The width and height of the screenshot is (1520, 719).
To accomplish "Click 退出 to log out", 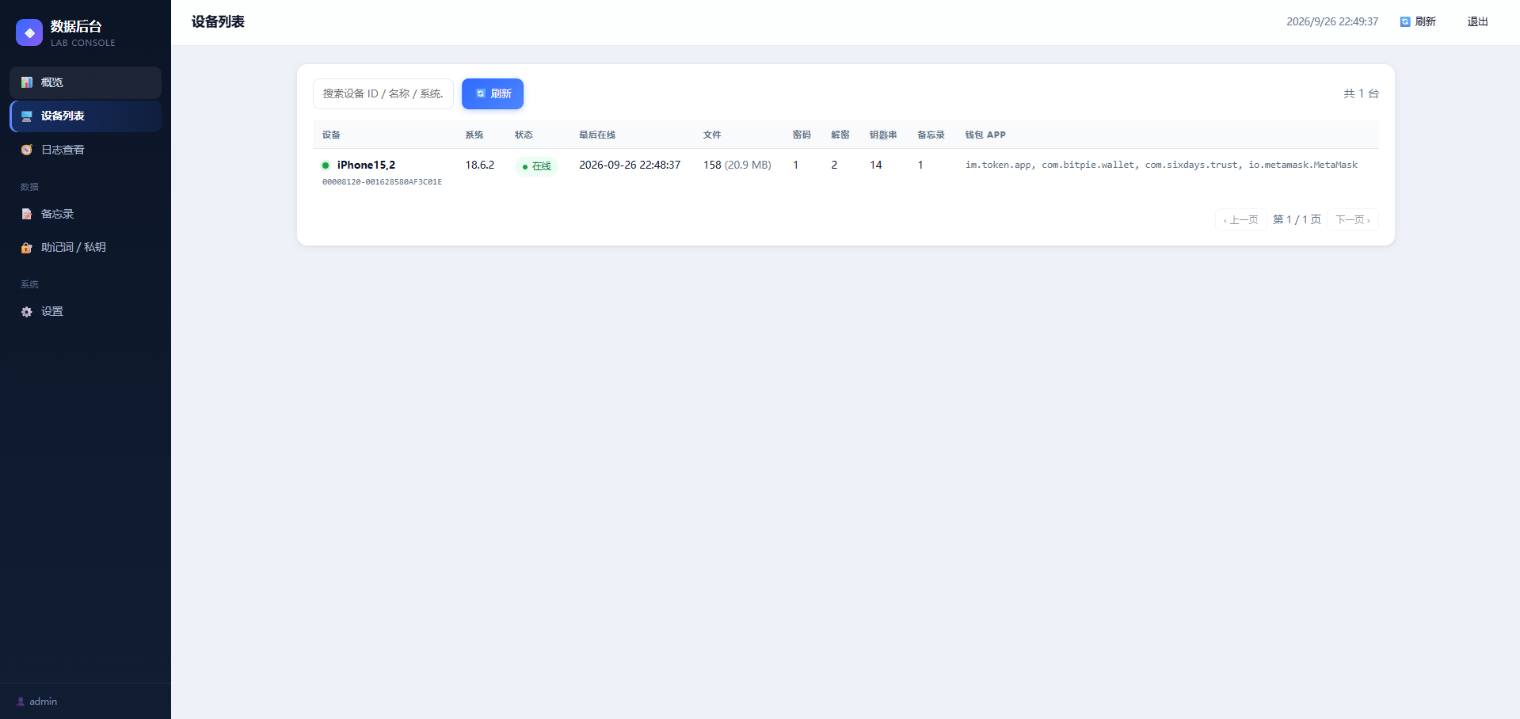I will [1477, 21].
